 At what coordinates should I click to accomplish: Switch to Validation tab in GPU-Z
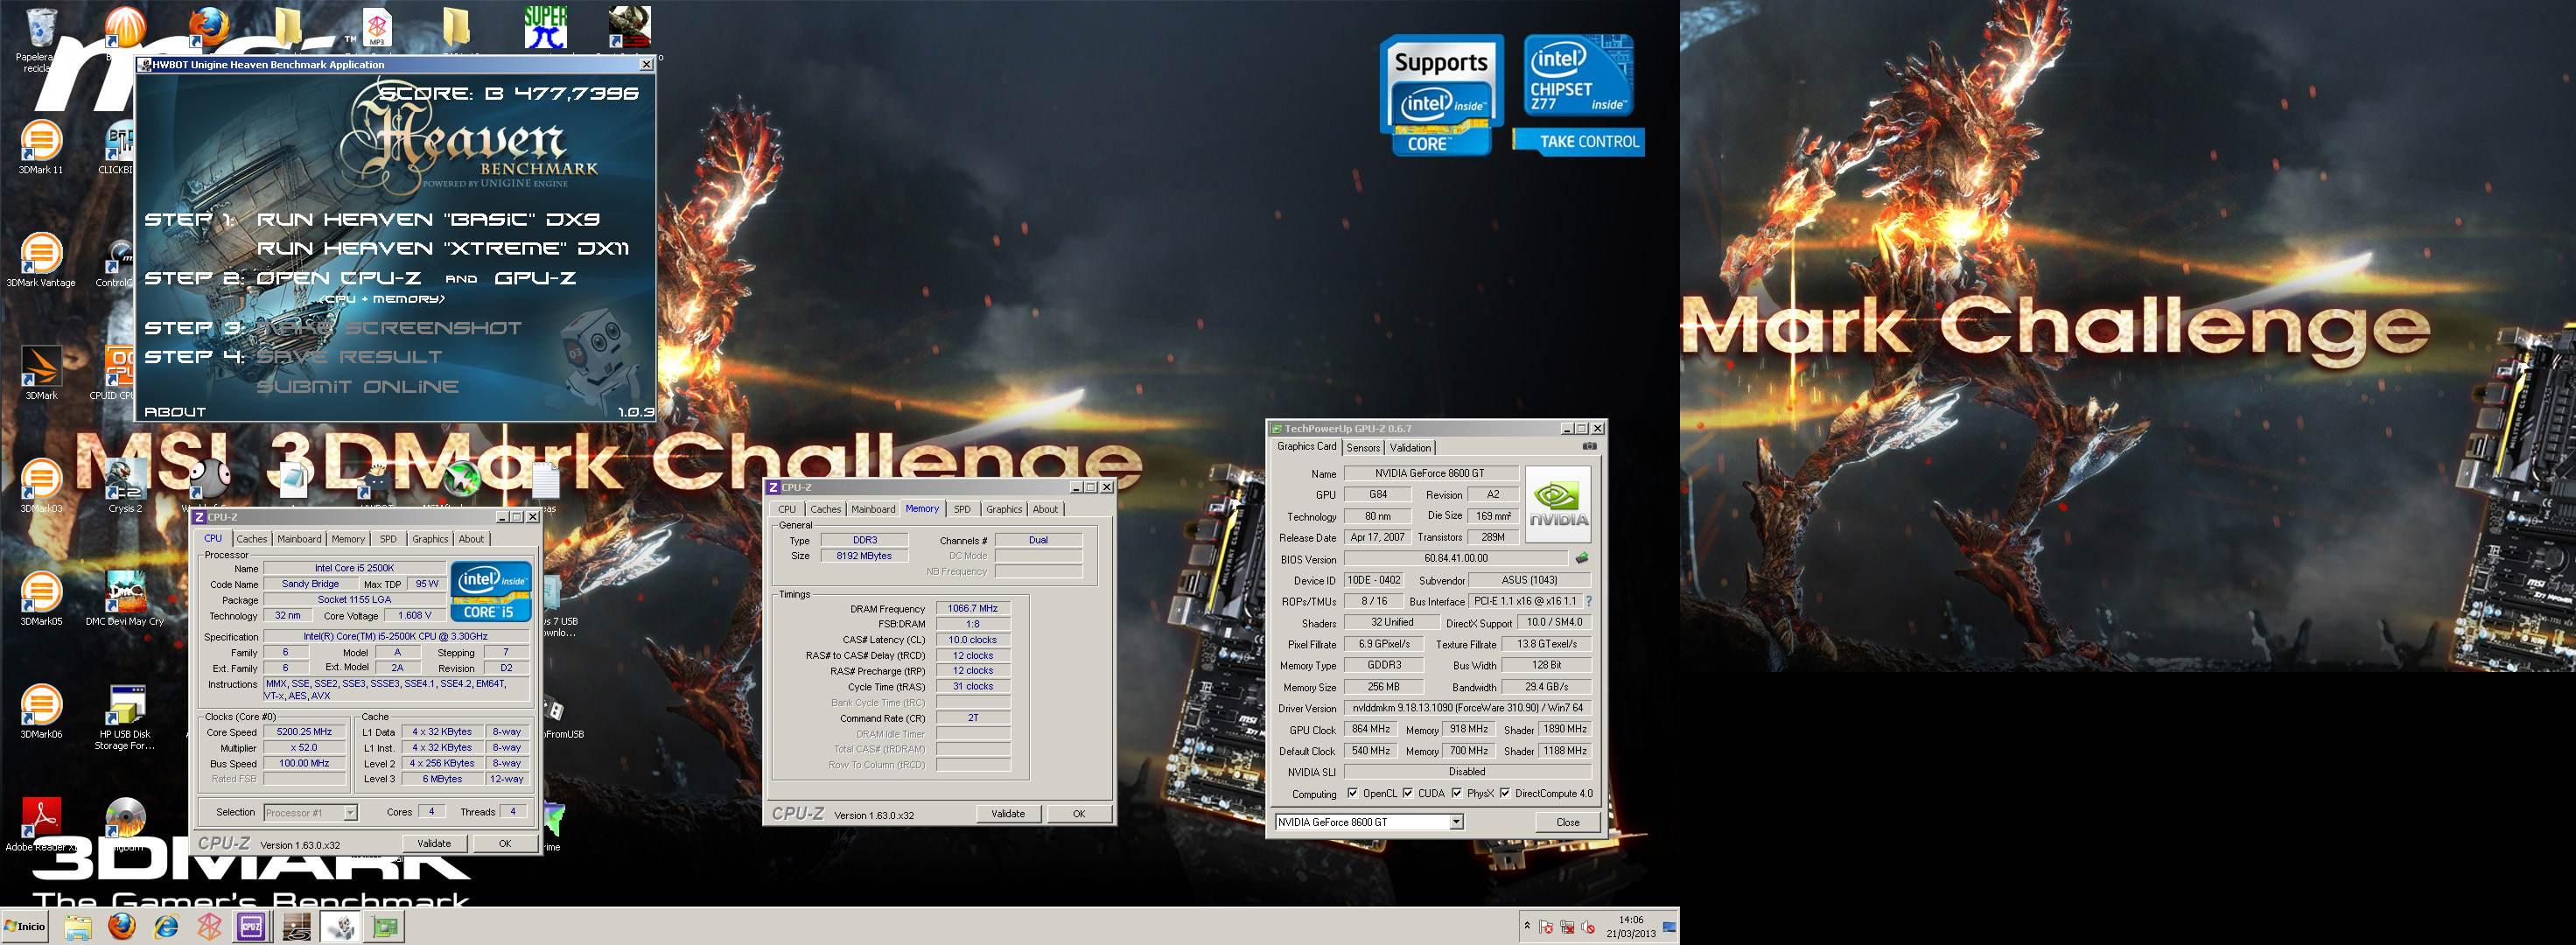tap(1410, 448)
